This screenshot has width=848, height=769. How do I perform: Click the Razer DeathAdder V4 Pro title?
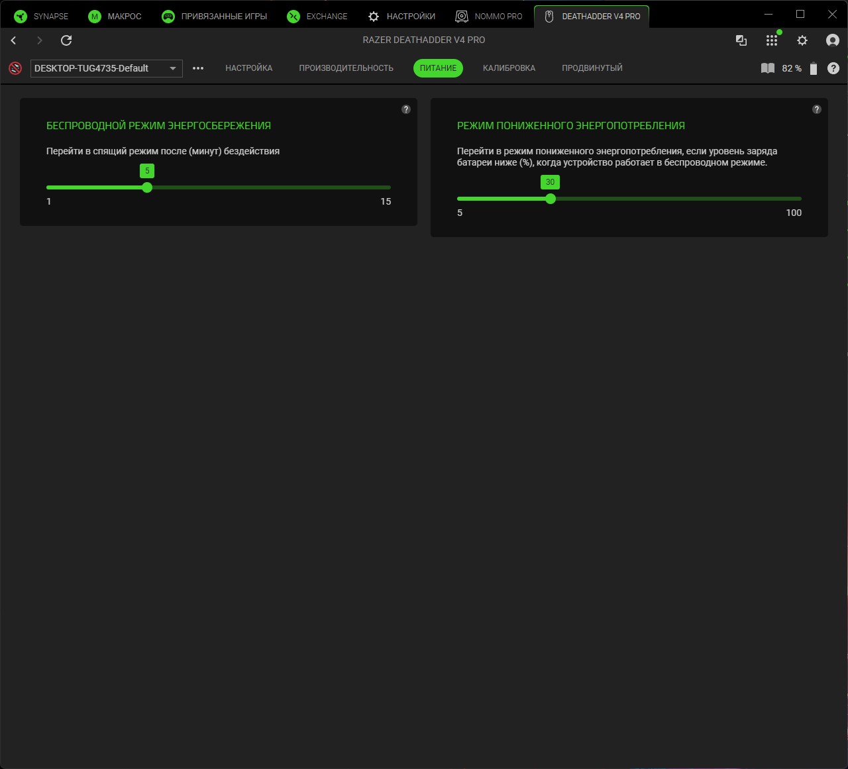(x=424, y=40)
